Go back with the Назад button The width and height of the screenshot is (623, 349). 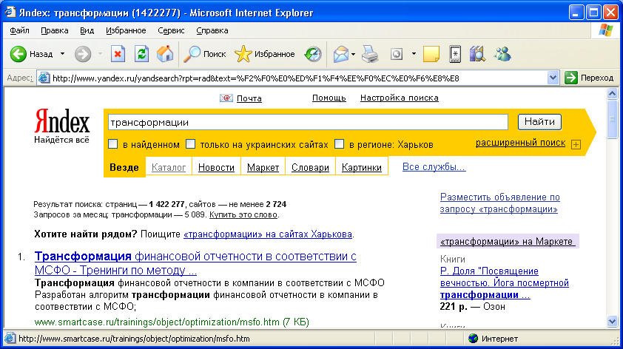pos(31,54)
